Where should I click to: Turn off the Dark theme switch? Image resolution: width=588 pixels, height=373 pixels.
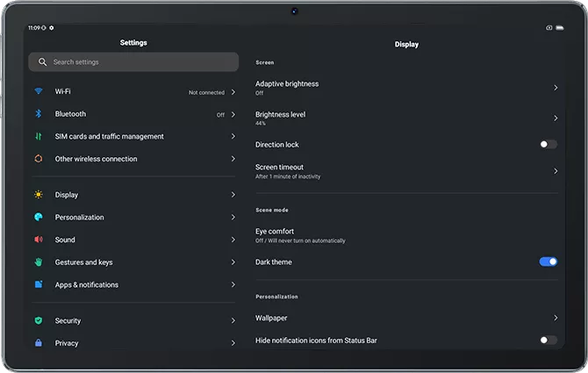coord(548,262)
